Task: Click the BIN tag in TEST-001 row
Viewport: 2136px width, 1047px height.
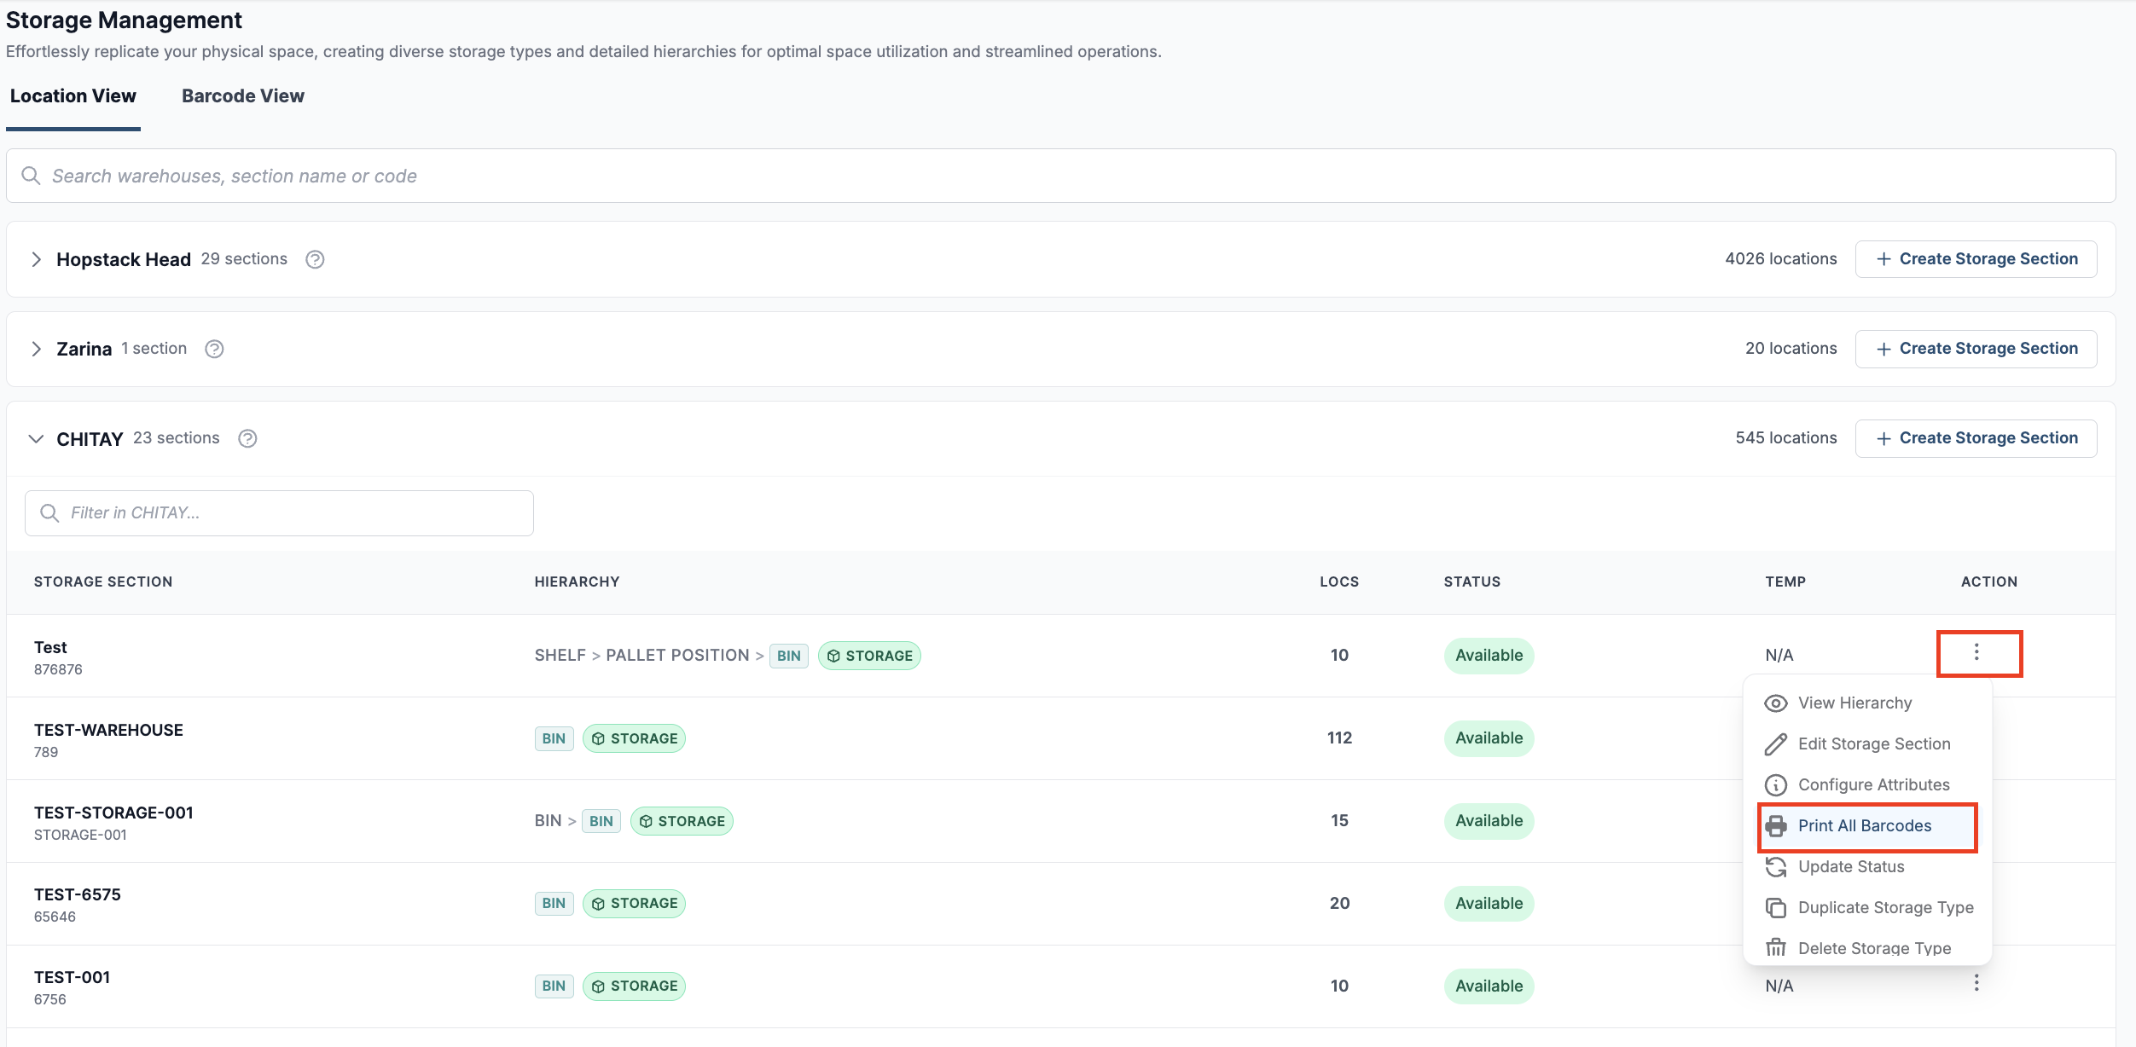Action: [554, 986]
